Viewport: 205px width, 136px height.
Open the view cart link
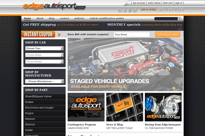point(168,3)
